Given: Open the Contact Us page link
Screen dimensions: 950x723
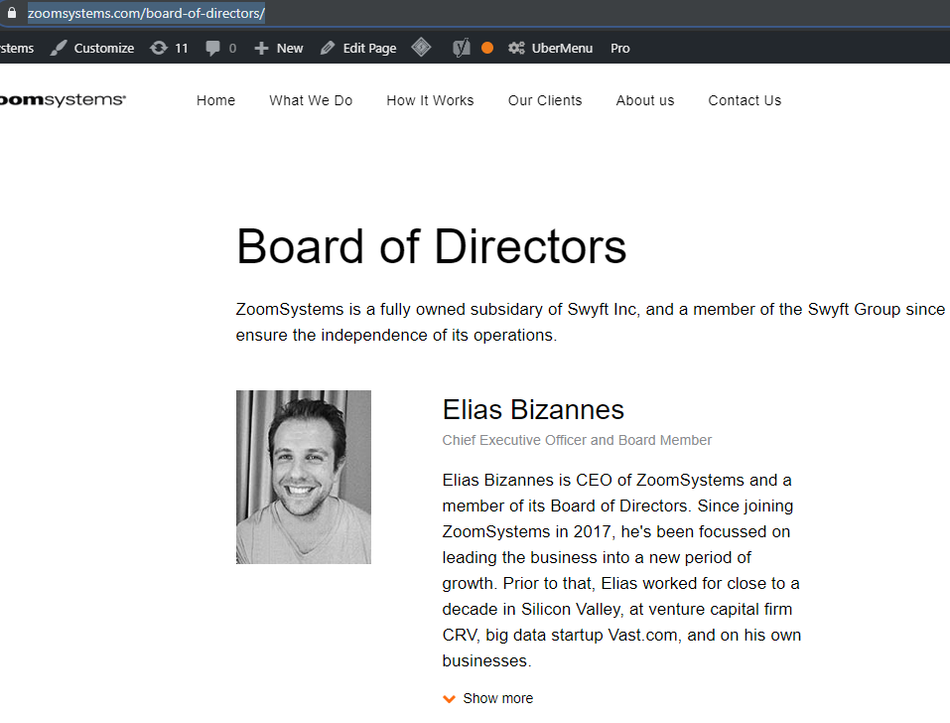Looking at the screenshot, I should tap(745, 100).
